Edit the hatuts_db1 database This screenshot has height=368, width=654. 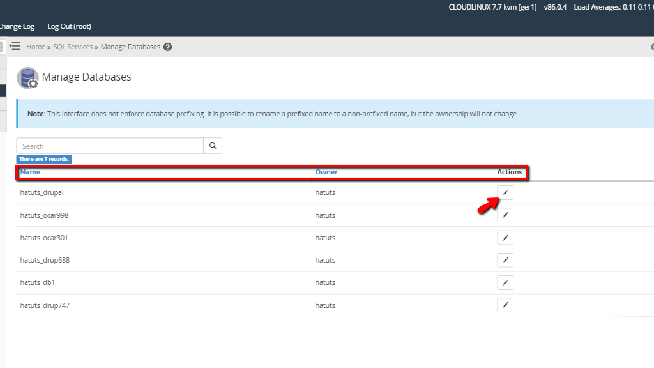[x=505, y=283]
